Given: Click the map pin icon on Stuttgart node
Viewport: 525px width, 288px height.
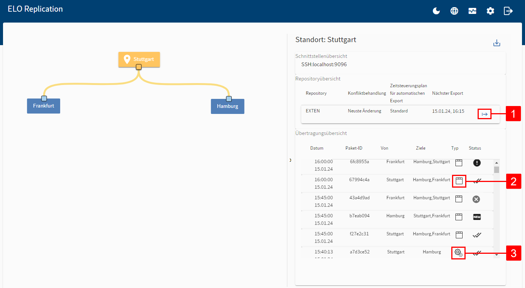Looking at the screenshot, I should (127, 59).
